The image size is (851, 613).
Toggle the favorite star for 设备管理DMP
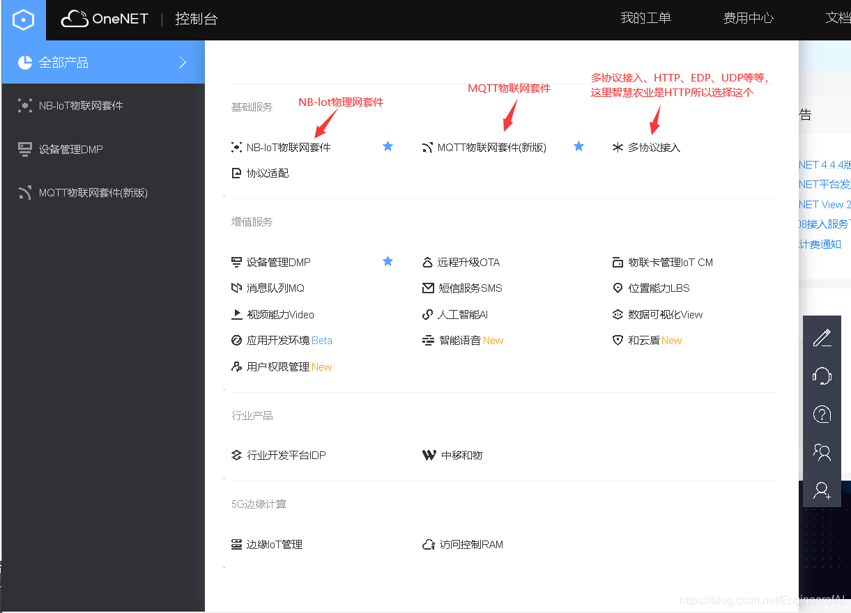click(388, 261)
